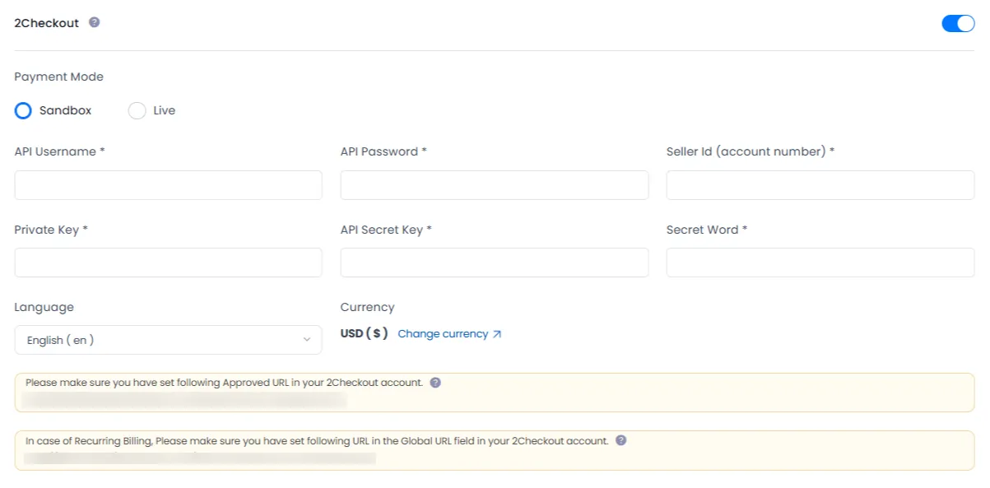This screenshot has width=990, height=488.
Task: Click the Secret Word input field
Action: click(x=820, y=262)
